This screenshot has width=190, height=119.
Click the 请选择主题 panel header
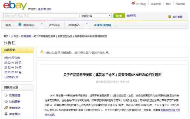17,88
